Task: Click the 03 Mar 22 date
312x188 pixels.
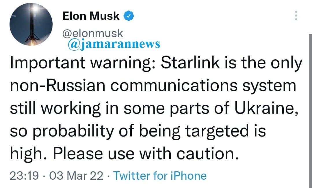Action: pos(76,176)
